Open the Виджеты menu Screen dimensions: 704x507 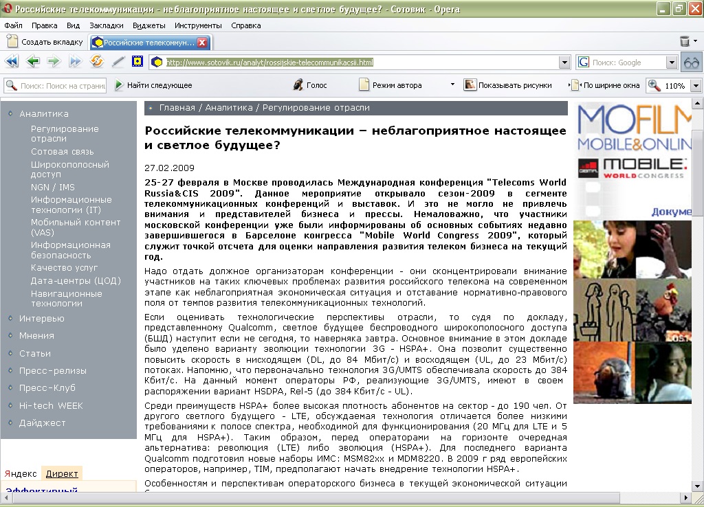(149, 25)
